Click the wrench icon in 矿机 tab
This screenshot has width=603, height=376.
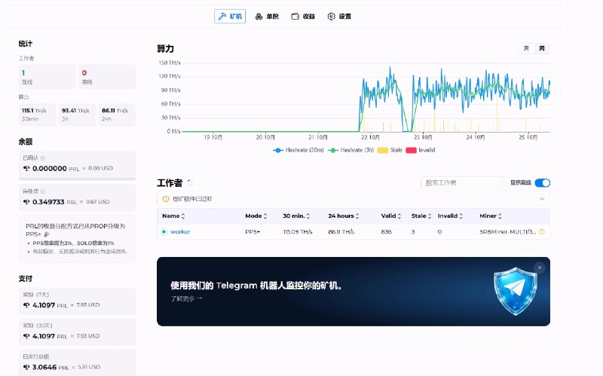(222, 16)
